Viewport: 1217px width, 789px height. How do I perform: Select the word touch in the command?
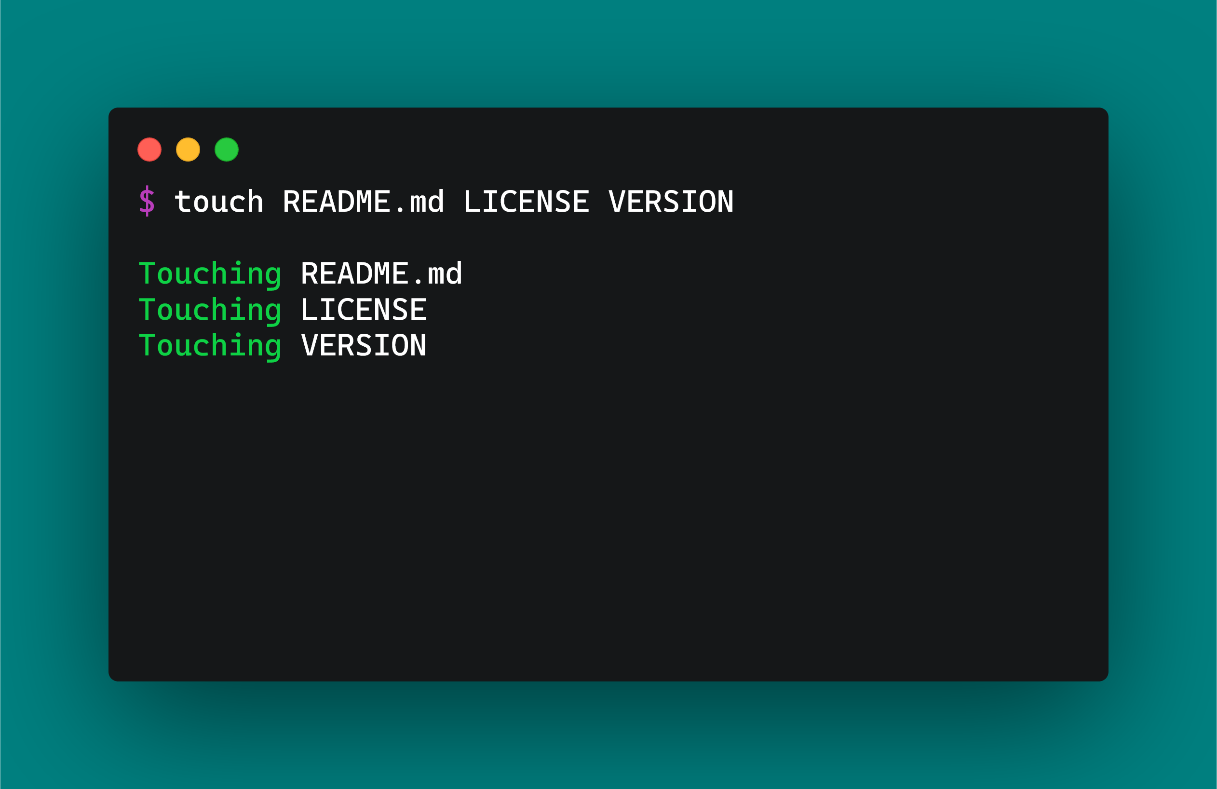click(x=219, y=202)
